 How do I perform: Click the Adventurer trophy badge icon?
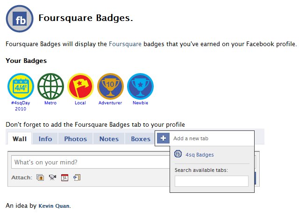(110, 86)
